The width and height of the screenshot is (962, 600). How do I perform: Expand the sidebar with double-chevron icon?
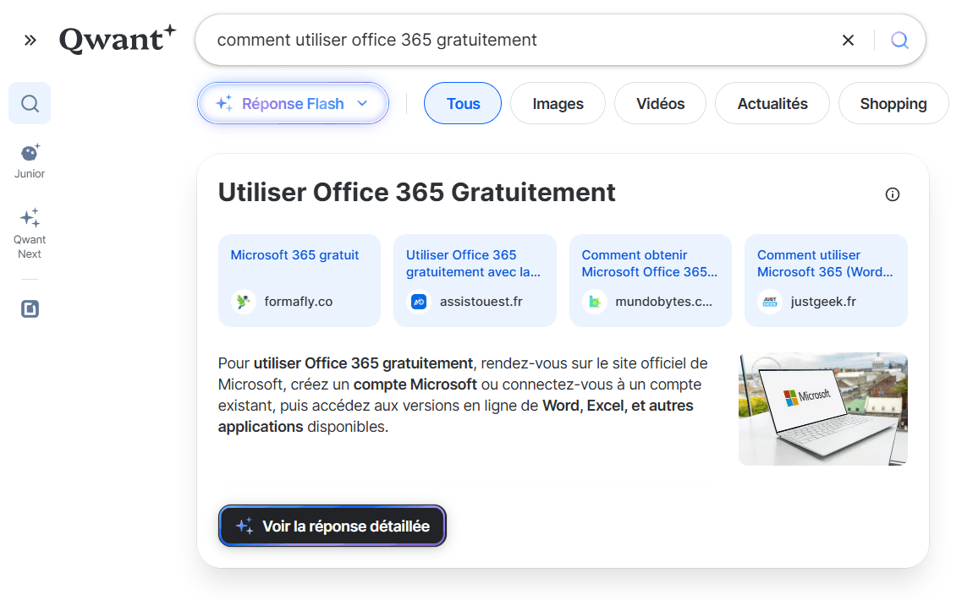30,40
